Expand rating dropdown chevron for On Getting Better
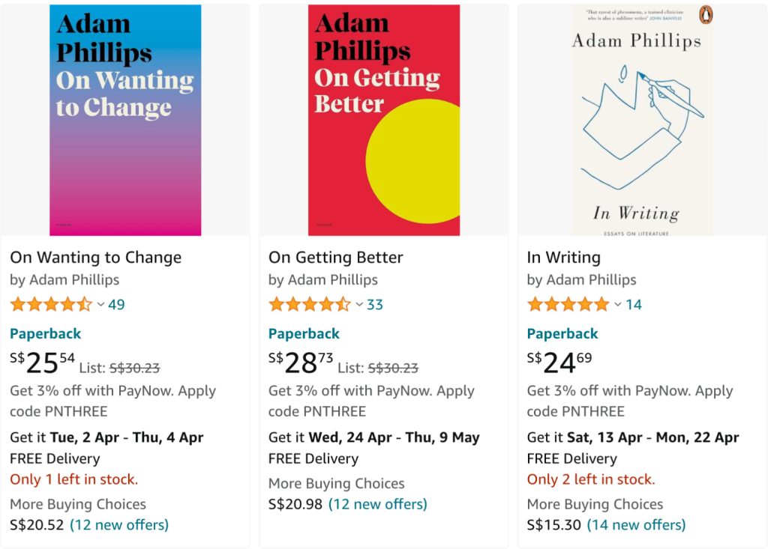The width and height of the screenshot is (768, 549). click(x=359, y=305)
